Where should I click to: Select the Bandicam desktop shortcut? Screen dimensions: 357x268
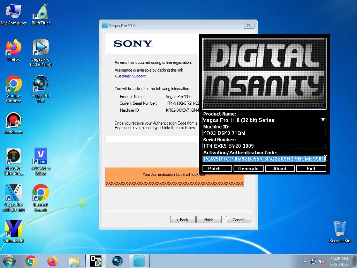pyautogui.click(x=14, y=123)
